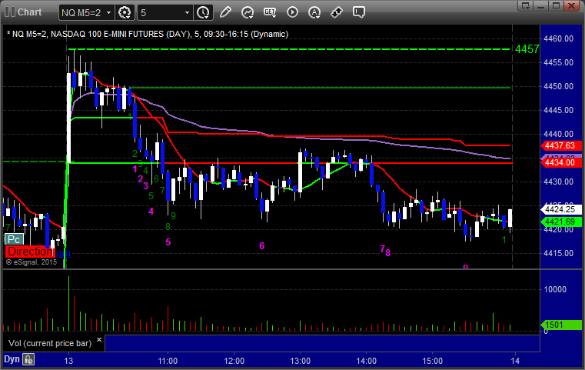Viewport: 585px width, 370px height.
Task: Click the 10000 volume-axis label
Action: [x=555, y=289]
